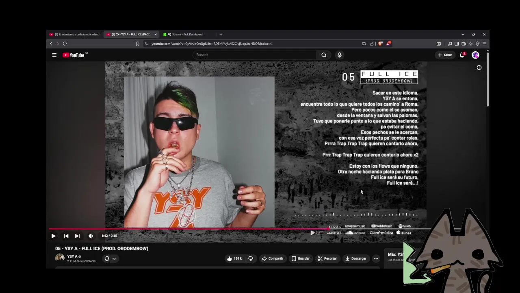Screen dimensions: 520x293
Task: Share this page from address bar
Action: pyautogui.click(x=371, y=44)
